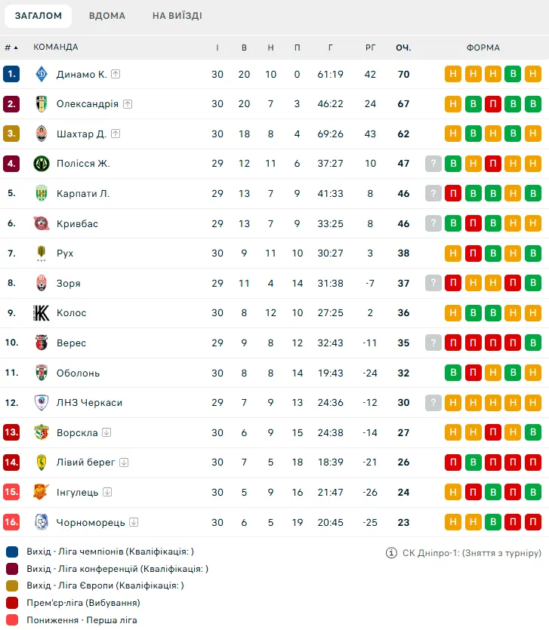This screenshot has width=549, height=630.
Task: Sort standings by ОЧ. points column
Action: click(403, 48)
